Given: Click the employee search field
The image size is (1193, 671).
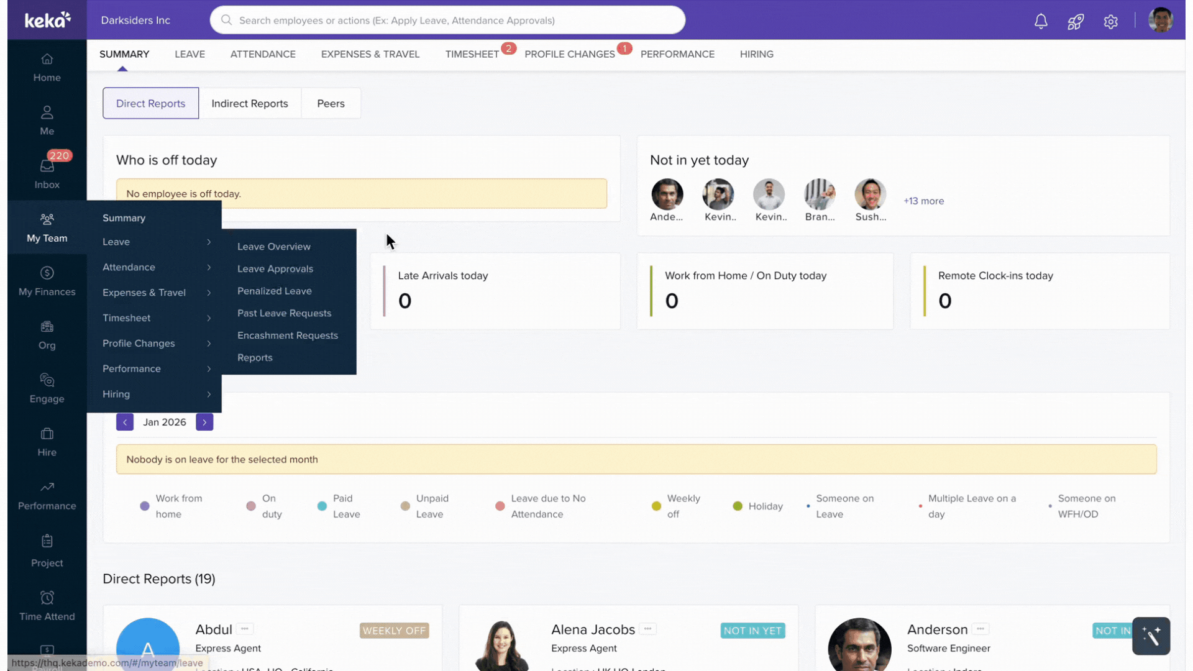Looking at the screenshot, I should 447,21.
